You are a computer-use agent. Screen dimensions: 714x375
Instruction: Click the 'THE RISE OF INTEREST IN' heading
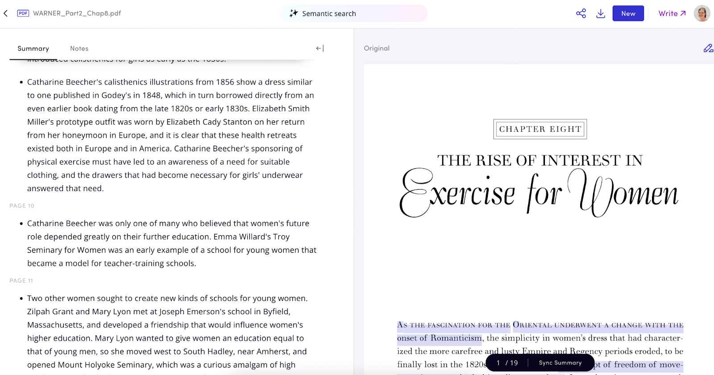click(540, 160)
